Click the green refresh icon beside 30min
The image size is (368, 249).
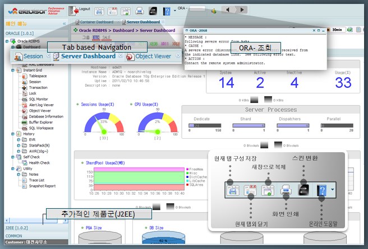(x=350, y=30)
